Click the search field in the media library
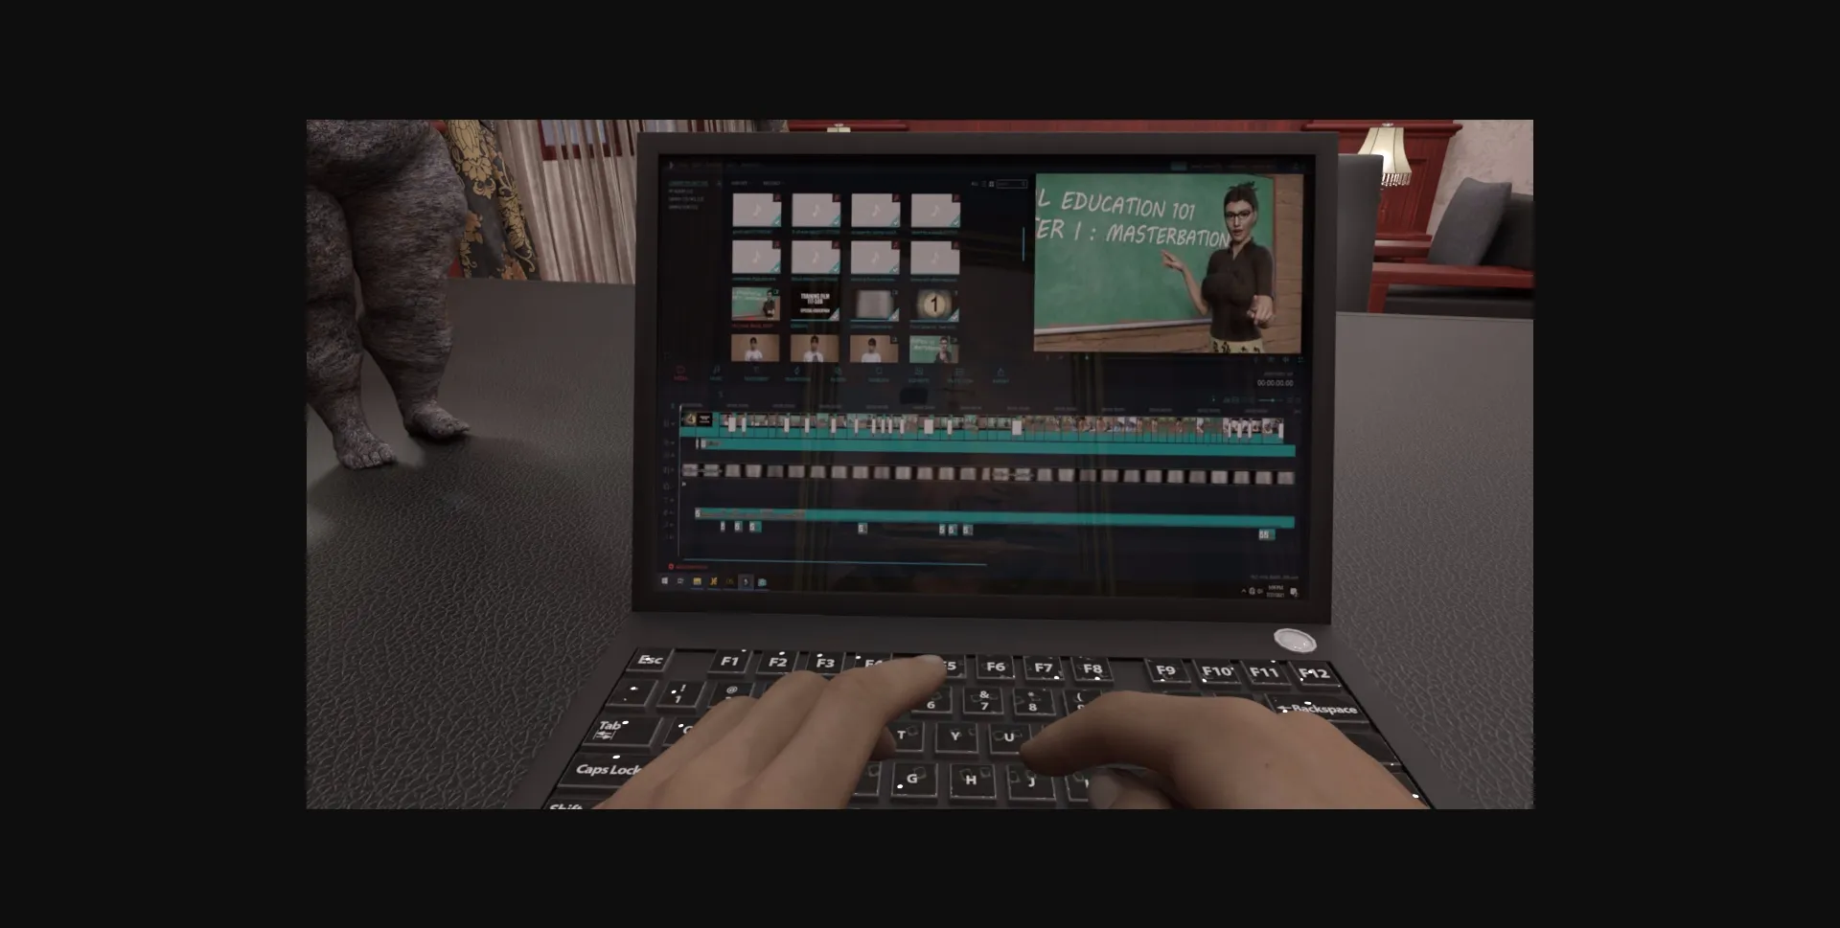This screenshot has width=1840, height=928. [x=1010, y=183]
